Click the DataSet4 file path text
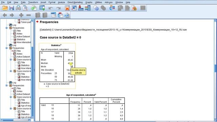The height and width of the screenshot is (122, 217). tap(113, 30)
